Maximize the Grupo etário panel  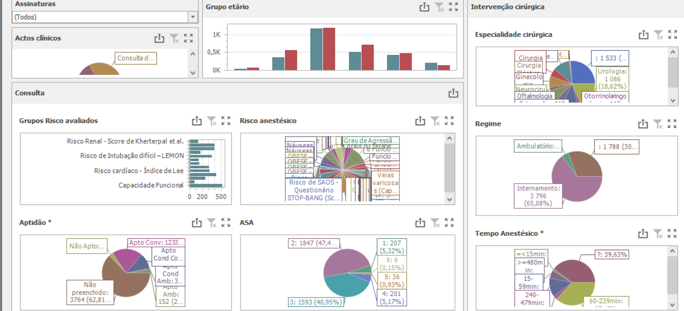[x=453, y=7]
